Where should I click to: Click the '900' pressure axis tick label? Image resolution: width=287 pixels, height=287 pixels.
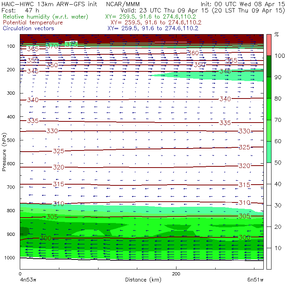click(x=11, y=234)
